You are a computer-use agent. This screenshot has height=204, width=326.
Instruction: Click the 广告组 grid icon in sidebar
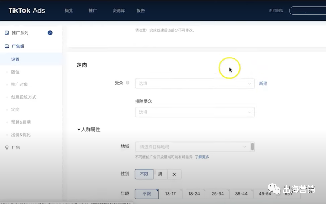pos(7,46)
